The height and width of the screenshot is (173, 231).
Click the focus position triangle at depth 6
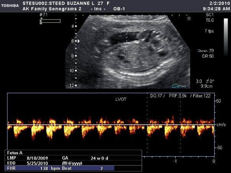coord(79,41)
